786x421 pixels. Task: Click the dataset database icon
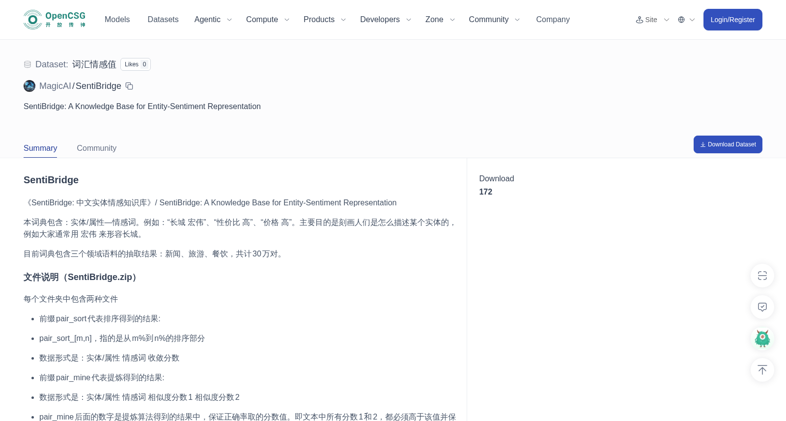coord(28,64)
